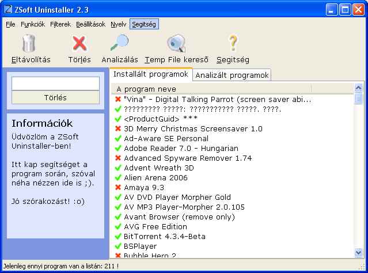Viewport: 368px width, 273px height.
Task: Select BitTorrent 4.3.4-Beta entry
Action: click(x=165, y=236)
